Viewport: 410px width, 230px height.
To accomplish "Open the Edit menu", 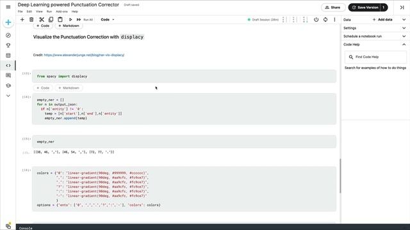I will click(29, 11).
